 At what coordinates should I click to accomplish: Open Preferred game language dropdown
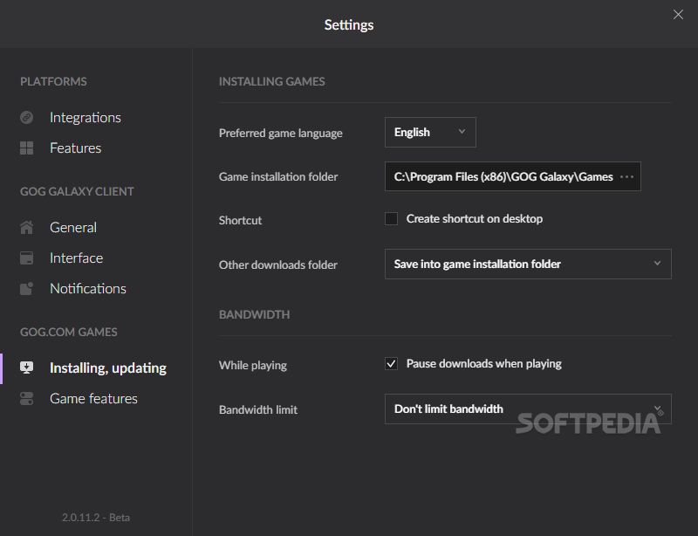click(430, 133)
